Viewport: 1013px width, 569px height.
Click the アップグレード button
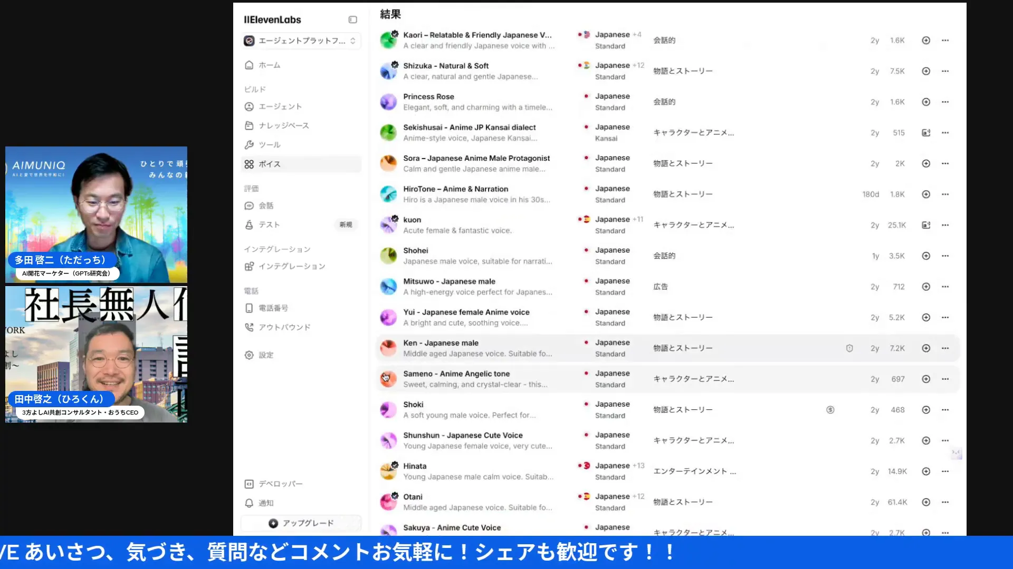tap(300, 523)
